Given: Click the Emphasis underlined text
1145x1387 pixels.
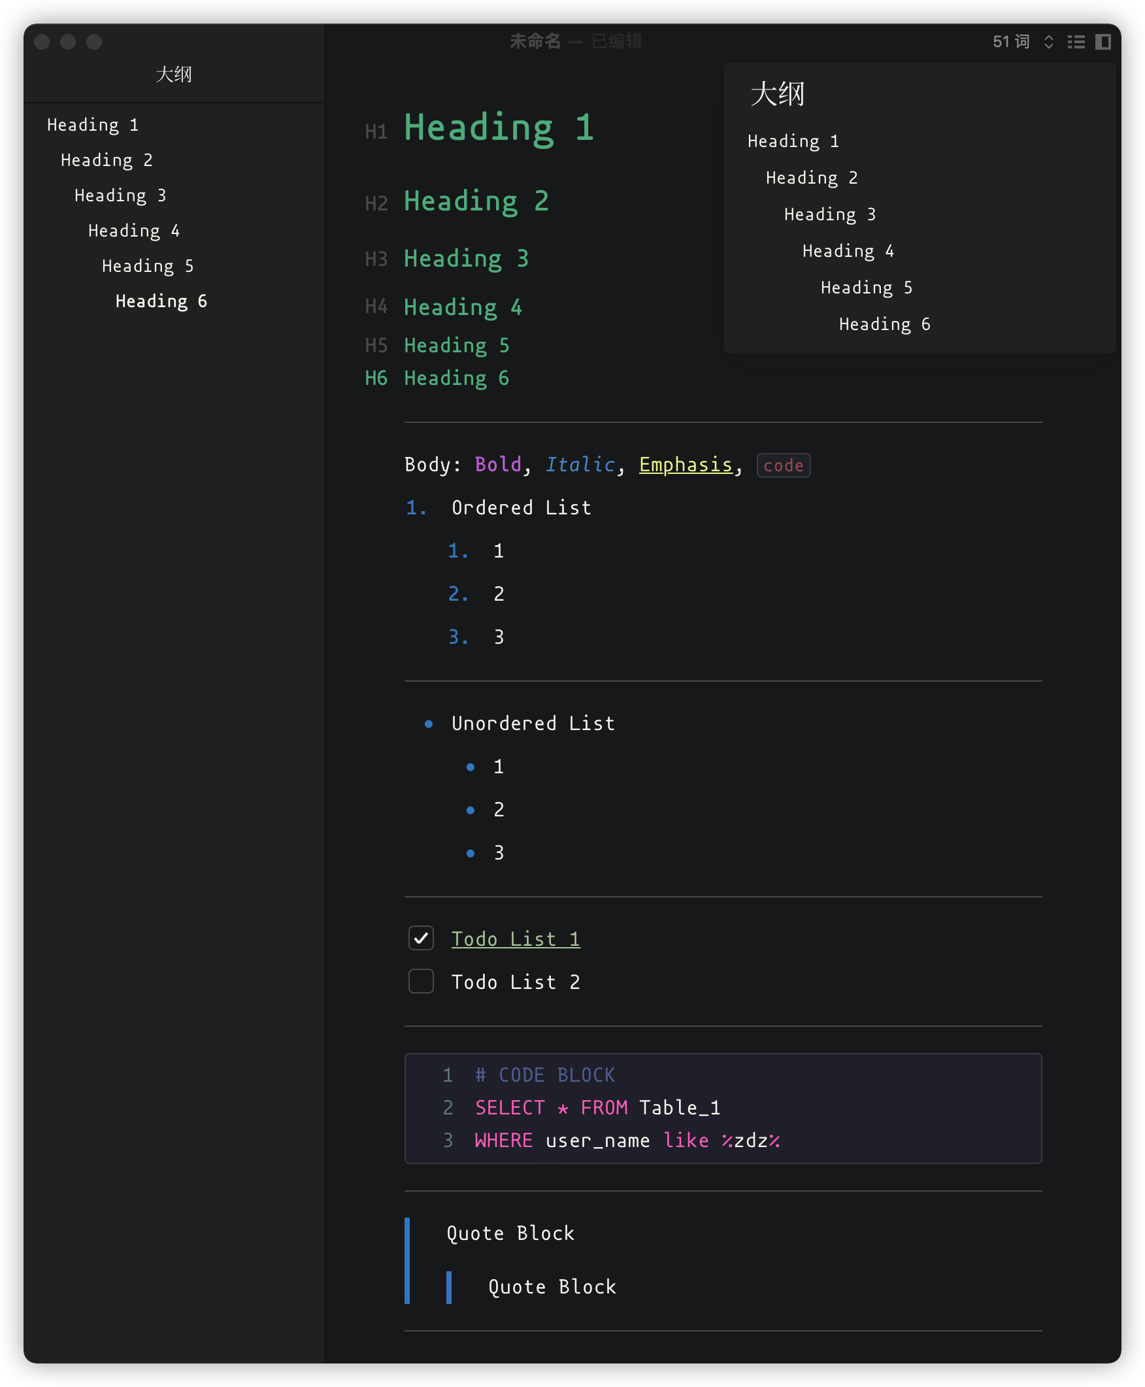Looking at the screenshot, I should (686, 465).
